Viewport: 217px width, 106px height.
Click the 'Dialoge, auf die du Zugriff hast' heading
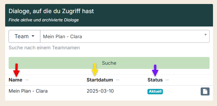click(x=51, y=11)
